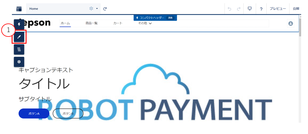
Task: Select the カート navigation tab
Action: [118, 23]
